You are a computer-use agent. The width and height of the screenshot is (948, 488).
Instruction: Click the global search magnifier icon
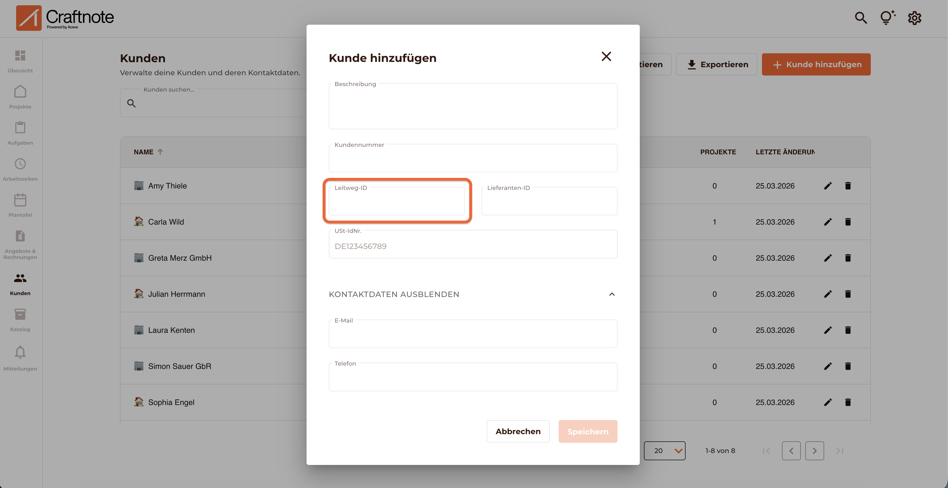tap(861, 18)
